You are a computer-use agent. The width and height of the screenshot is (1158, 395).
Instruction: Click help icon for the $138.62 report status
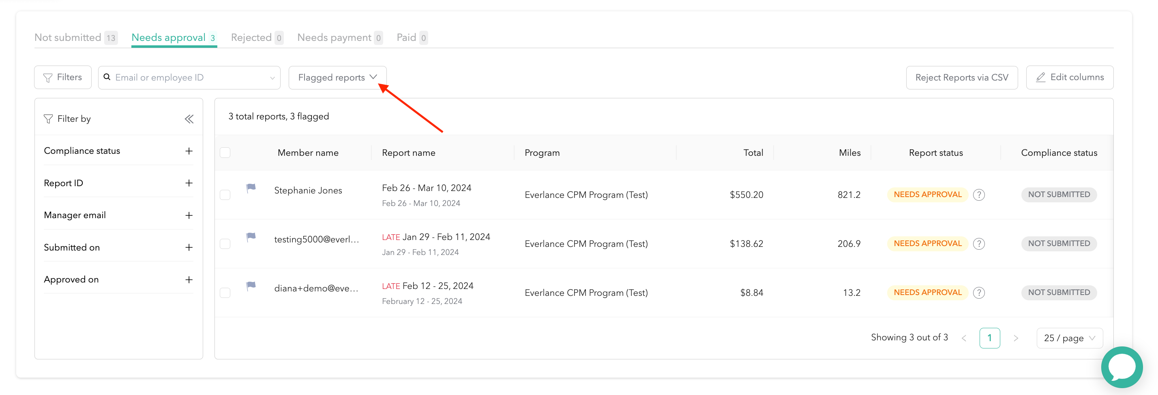coord(979,244)
